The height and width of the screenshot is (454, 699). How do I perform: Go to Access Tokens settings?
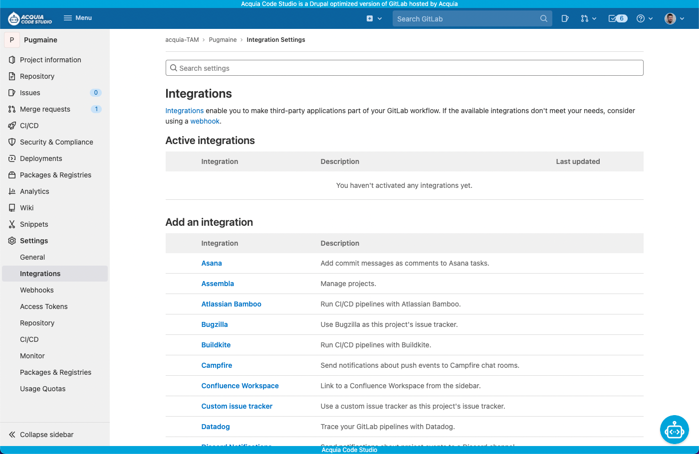44,306
